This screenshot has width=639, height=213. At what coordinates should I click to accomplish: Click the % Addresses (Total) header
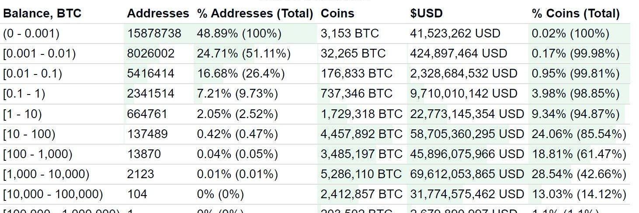[255, 14]
